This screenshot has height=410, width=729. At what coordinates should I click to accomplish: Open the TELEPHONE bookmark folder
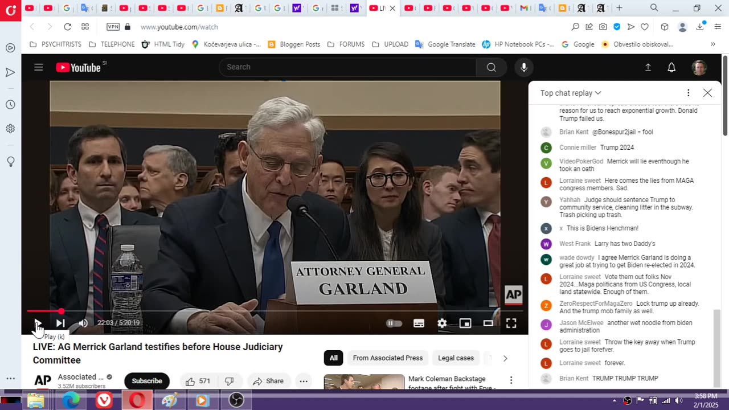[112, 44]
